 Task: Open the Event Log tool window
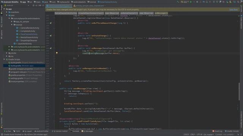tap(217, 131)
